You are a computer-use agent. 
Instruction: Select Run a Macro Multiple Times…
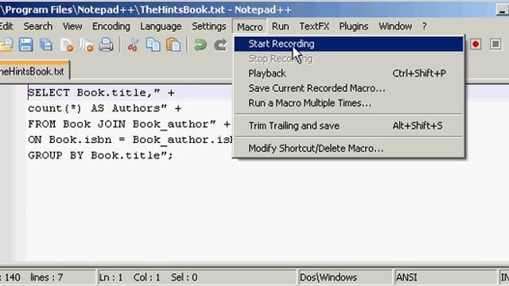(348, 103)
